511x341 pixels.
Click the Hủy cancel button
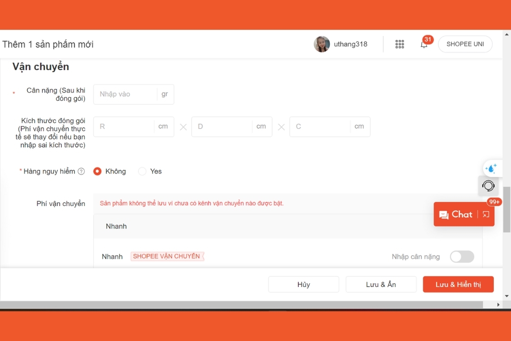click(304, 285)
